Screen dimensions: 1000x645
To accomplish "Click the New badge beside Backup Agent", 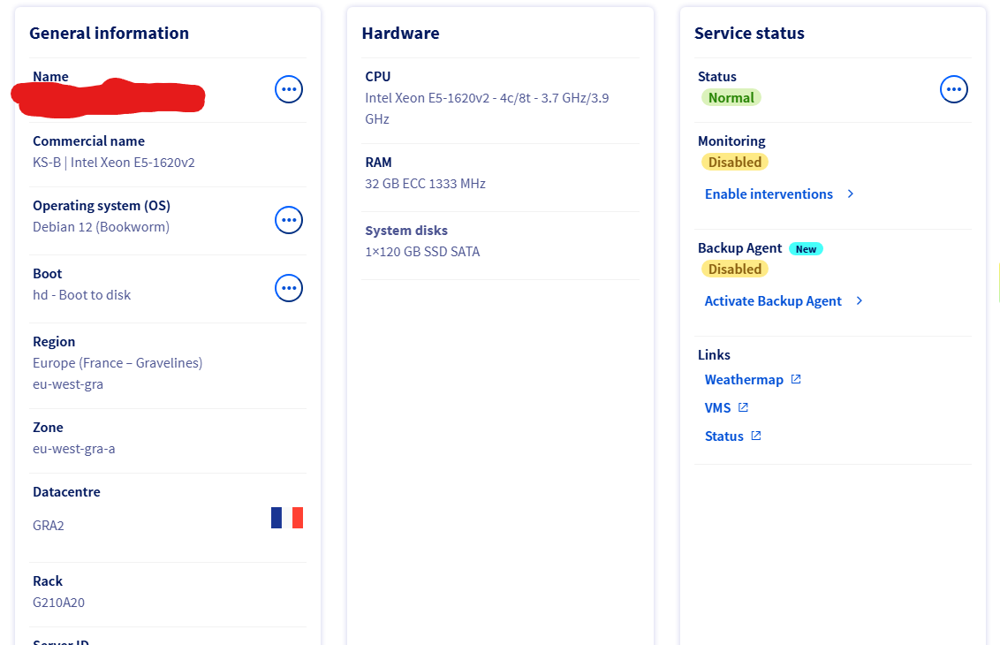I will [807, 249].
